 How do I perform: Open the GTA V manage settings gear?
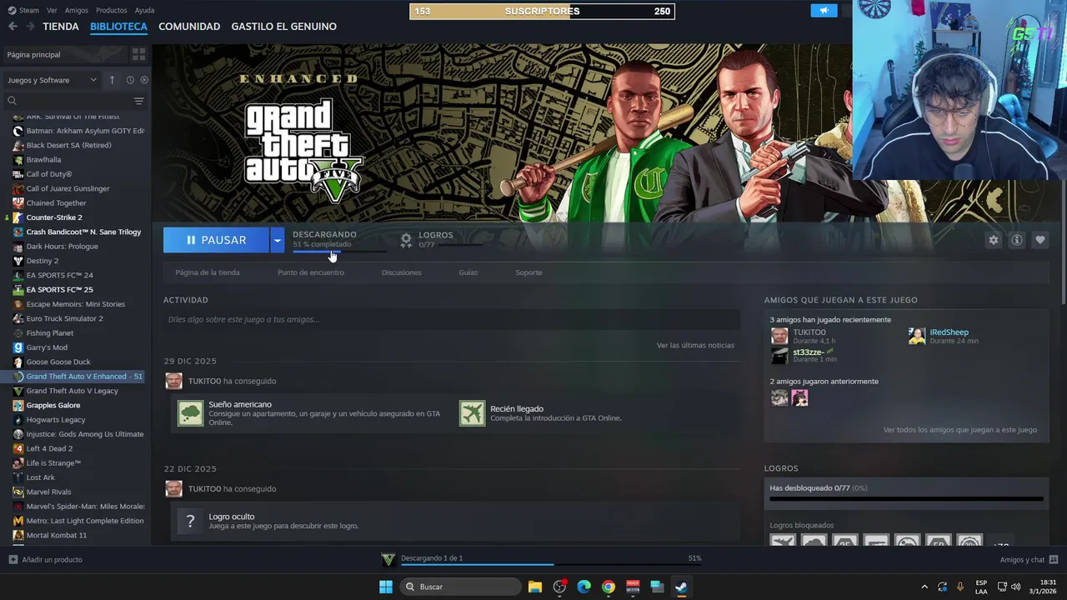[993, 240]
